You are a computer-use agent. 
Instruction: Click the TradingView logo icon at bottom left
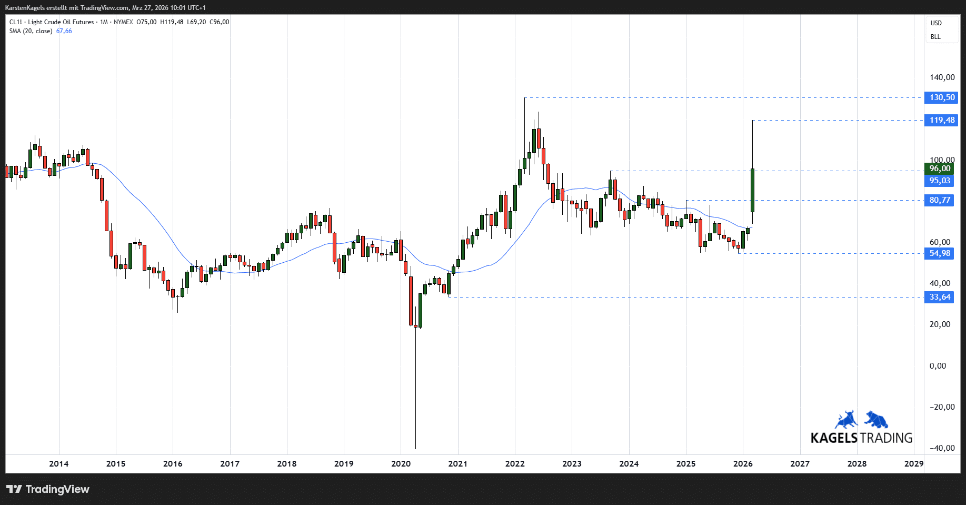(x=14, y=489)
